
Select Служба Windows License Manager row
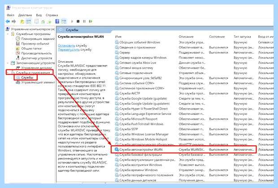click(144, 134)
